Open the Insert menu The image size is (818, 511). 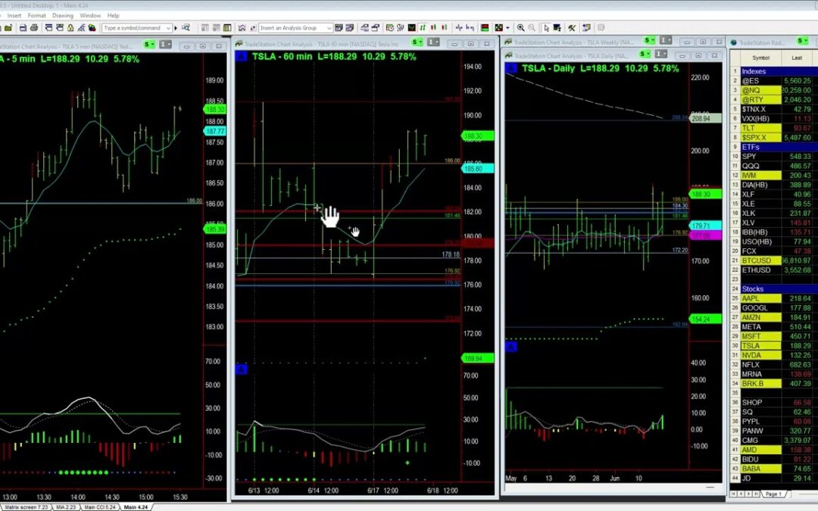click(14, 16)
